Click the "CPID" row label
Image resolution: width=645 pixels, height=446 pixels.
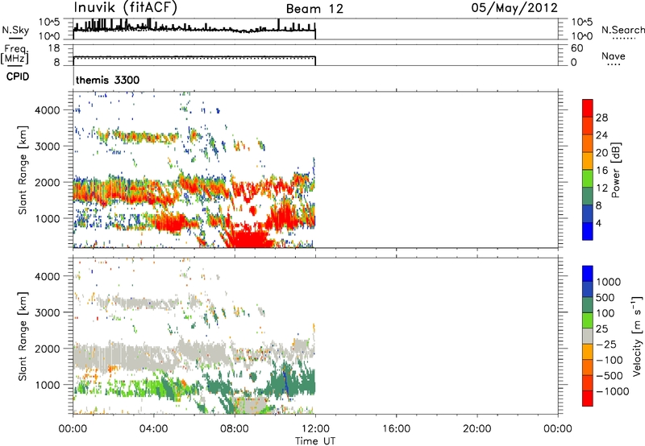tap(18, 76)
